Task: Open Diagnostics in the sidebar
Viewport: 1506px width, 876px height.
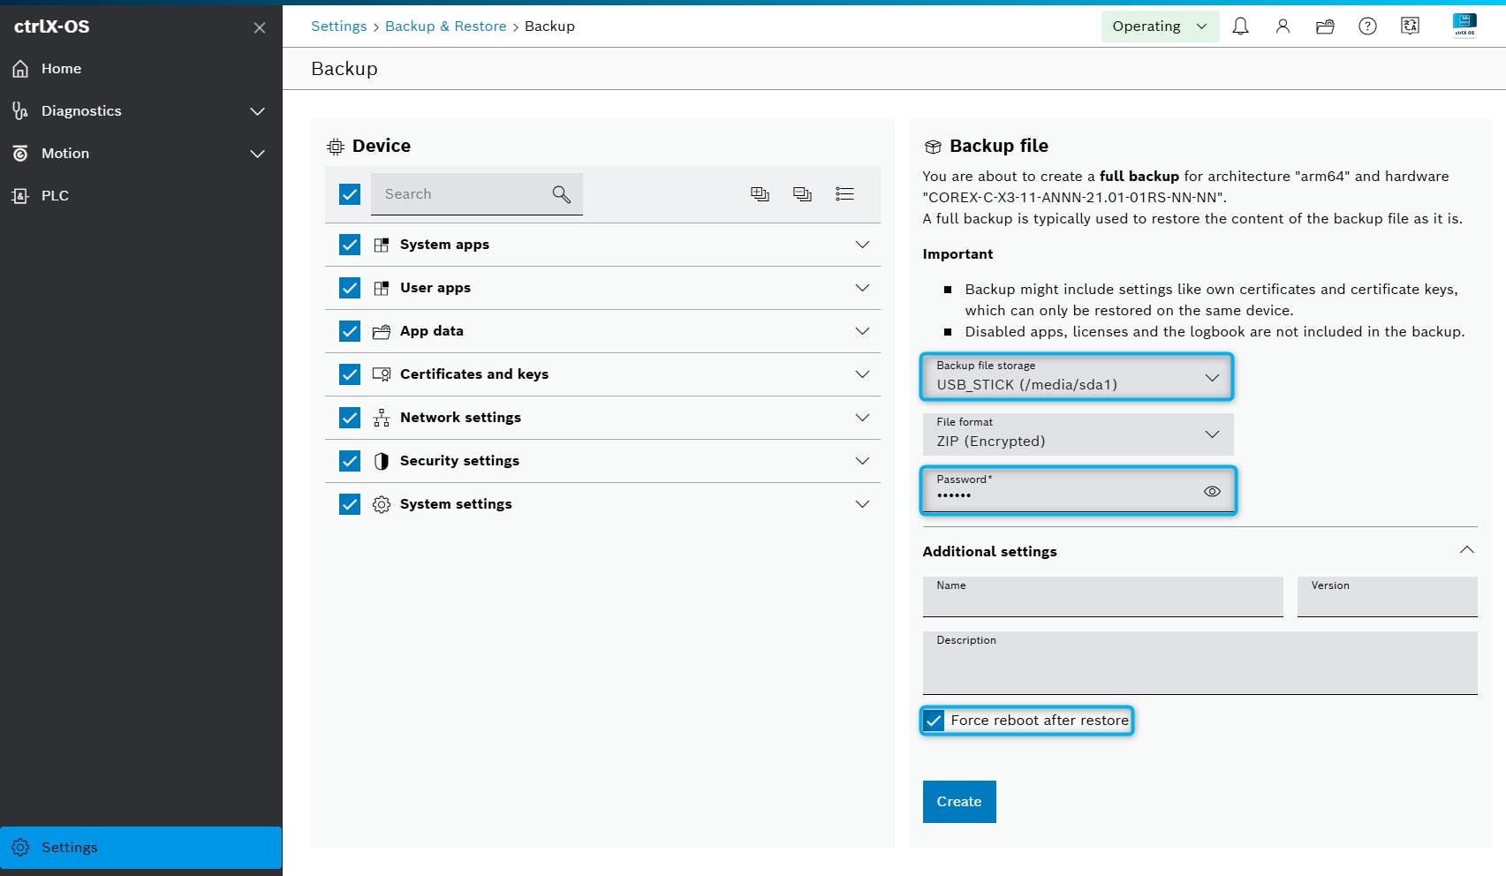Action: coord(81,111)
